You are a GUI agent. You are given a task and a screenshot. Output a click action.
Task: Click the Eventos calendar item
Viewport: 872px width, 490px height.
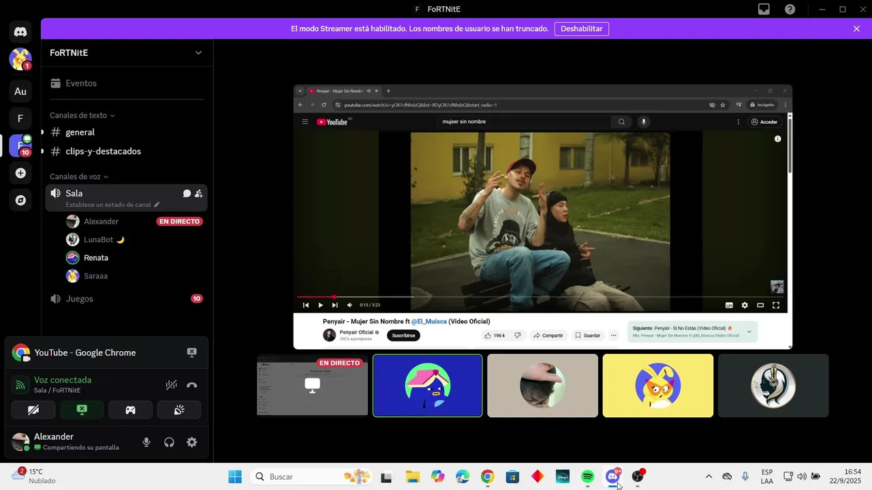(127, 83)
